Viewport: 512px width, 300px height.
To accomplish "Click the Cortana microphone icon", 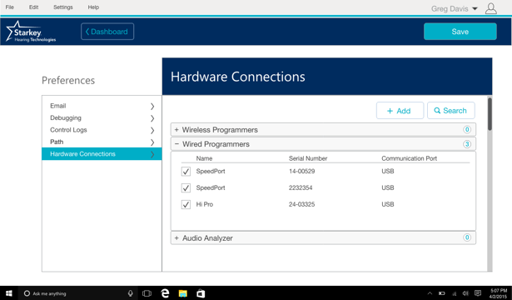I will 130,293.
